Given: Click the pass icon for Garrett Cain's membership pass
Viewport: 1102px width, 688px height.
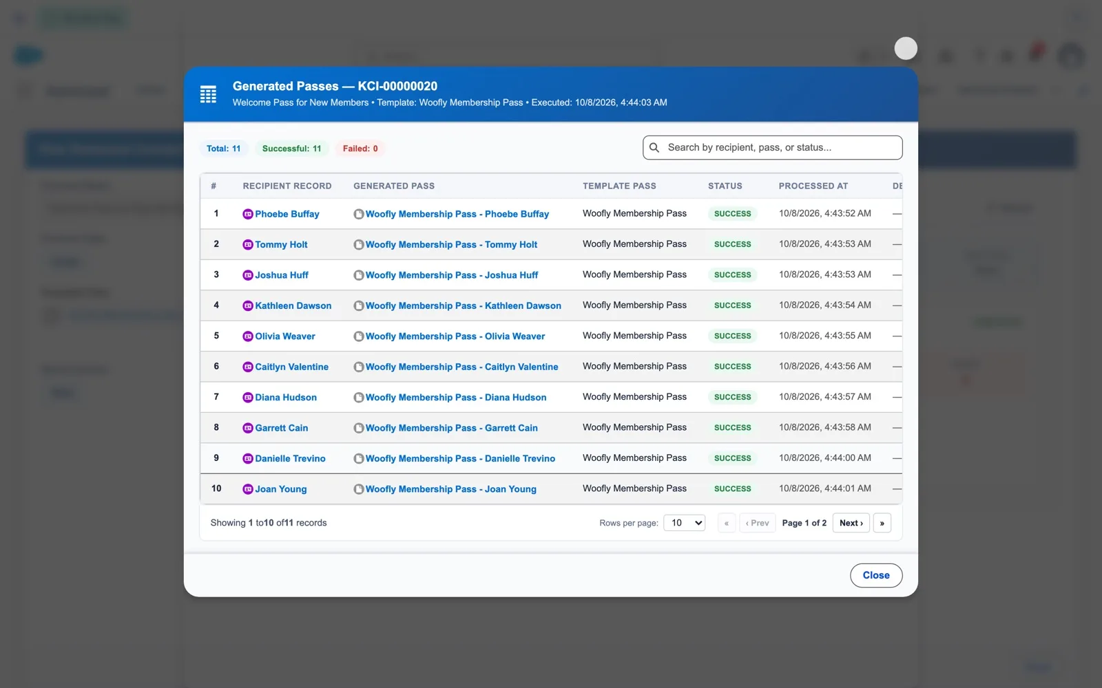Looking at the screenshot, I should [x=359, y=428].
